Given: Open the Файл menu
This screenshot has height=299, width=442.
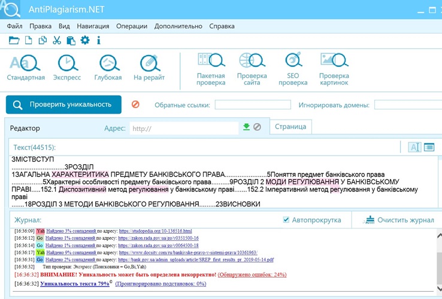Looking at the screenshot, I should pyautogui.click(x=14, y=26).
